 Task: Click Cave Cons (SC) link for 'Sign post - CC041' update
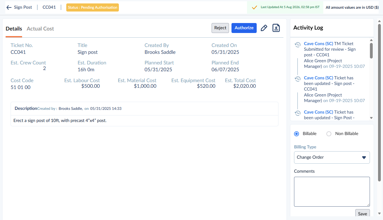pos(318,78)
